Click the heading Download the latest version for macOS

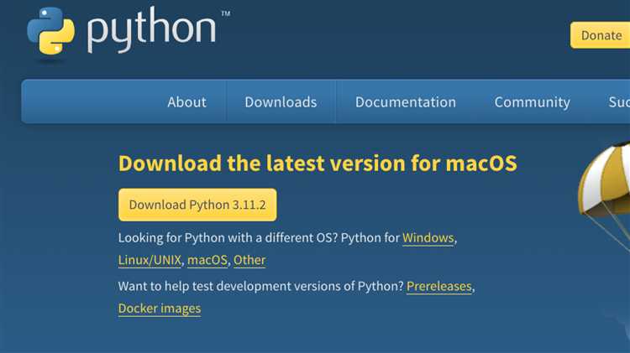318,164
